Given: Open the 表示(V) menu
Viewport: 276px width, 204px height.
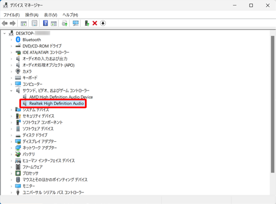Looking at the screenshot, I should (50, 15).
